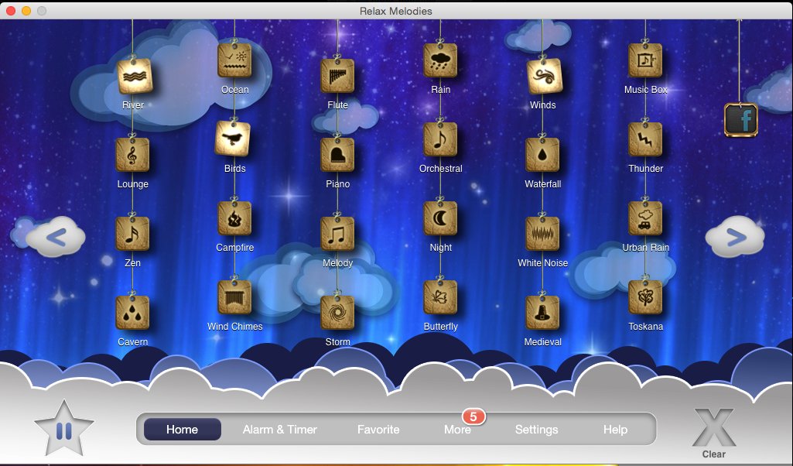Turn on the Lounge treble clef icon
Viewport: 793px width, 466px height.
pos(132,155)
